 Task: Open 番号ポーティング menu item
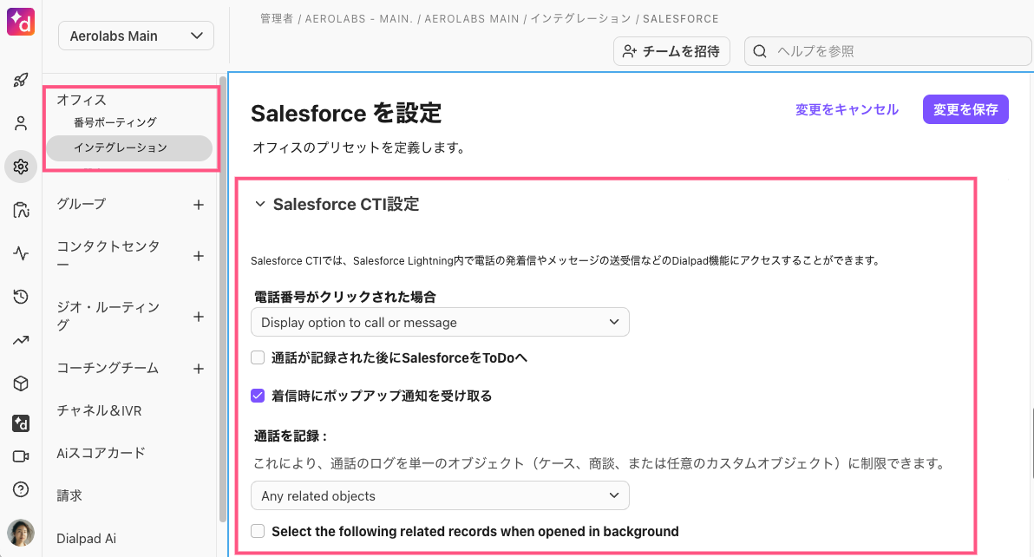coord(115,122)
